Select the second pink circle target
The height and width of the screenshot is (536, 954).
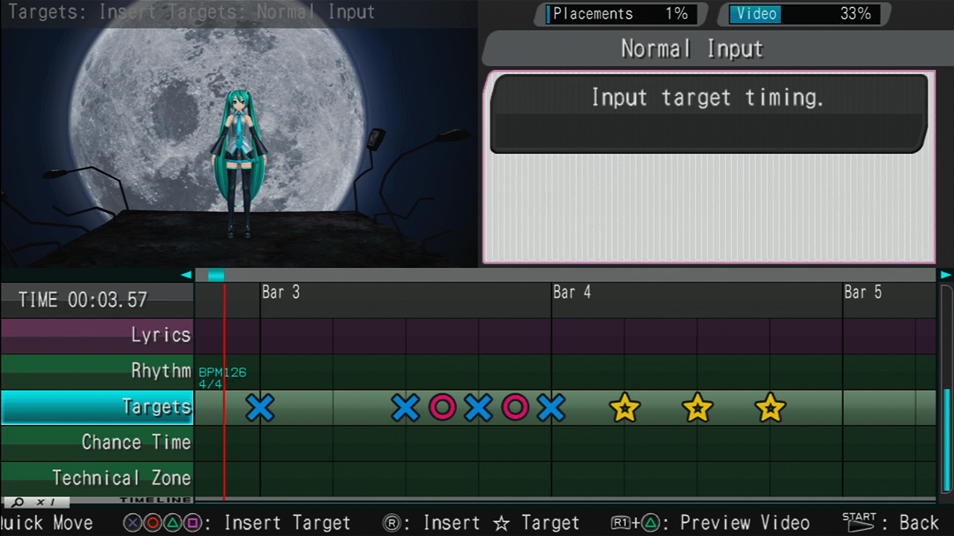coord(515,408)
